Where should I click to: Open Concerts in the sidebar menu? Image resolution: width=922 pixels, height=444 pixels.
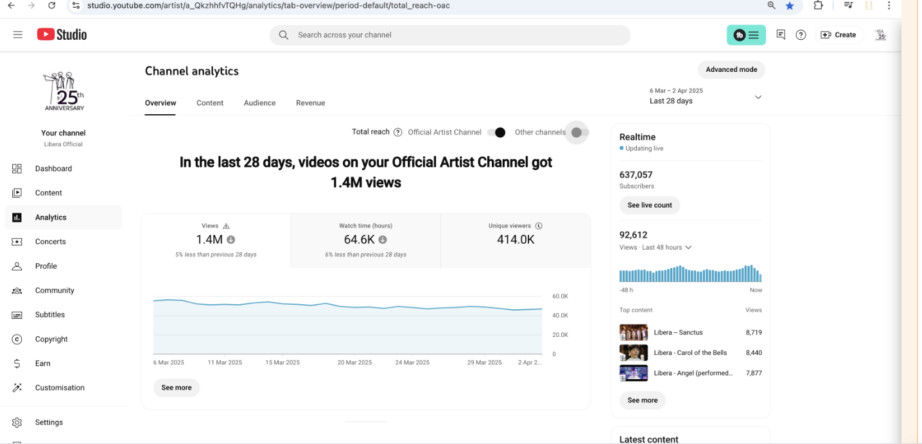pyautogui.click(x=51, y=242)
